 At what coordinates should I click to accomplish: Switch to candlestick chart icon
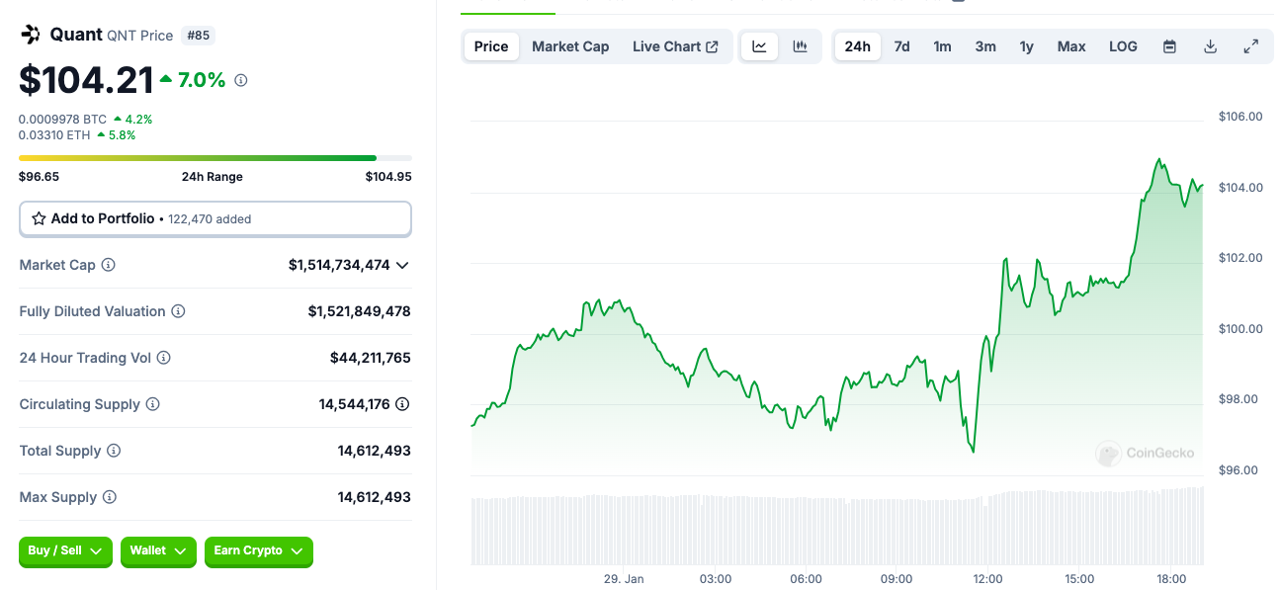click(801, 46)
